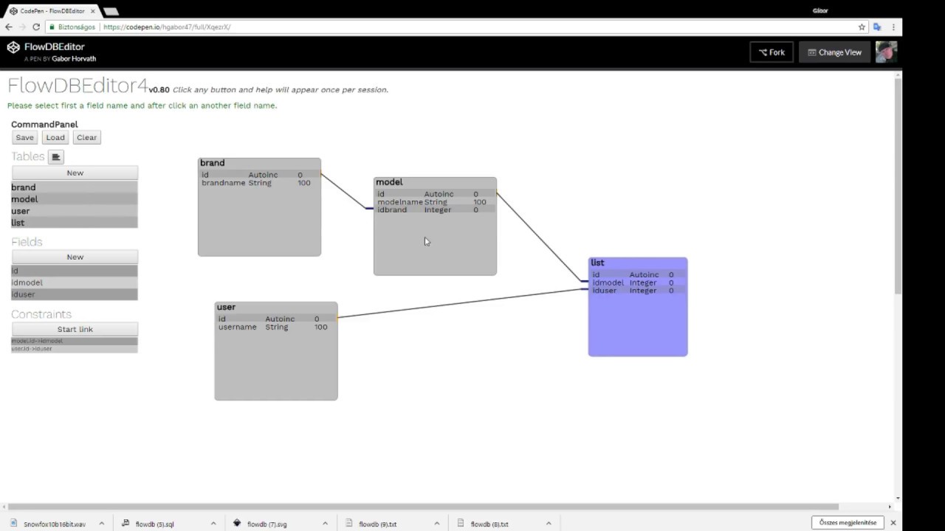Click the model table title in diagram
The height and width of the screenshot is (531, 945).
[389, 182]
